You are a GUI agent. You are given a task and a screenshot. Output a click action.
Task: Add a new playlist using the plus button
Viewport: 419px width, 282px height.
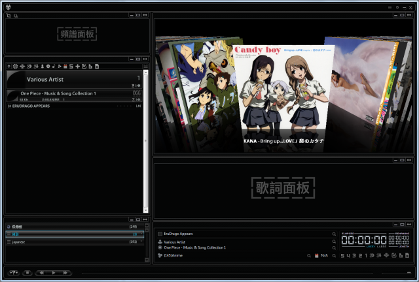point(147,225)
